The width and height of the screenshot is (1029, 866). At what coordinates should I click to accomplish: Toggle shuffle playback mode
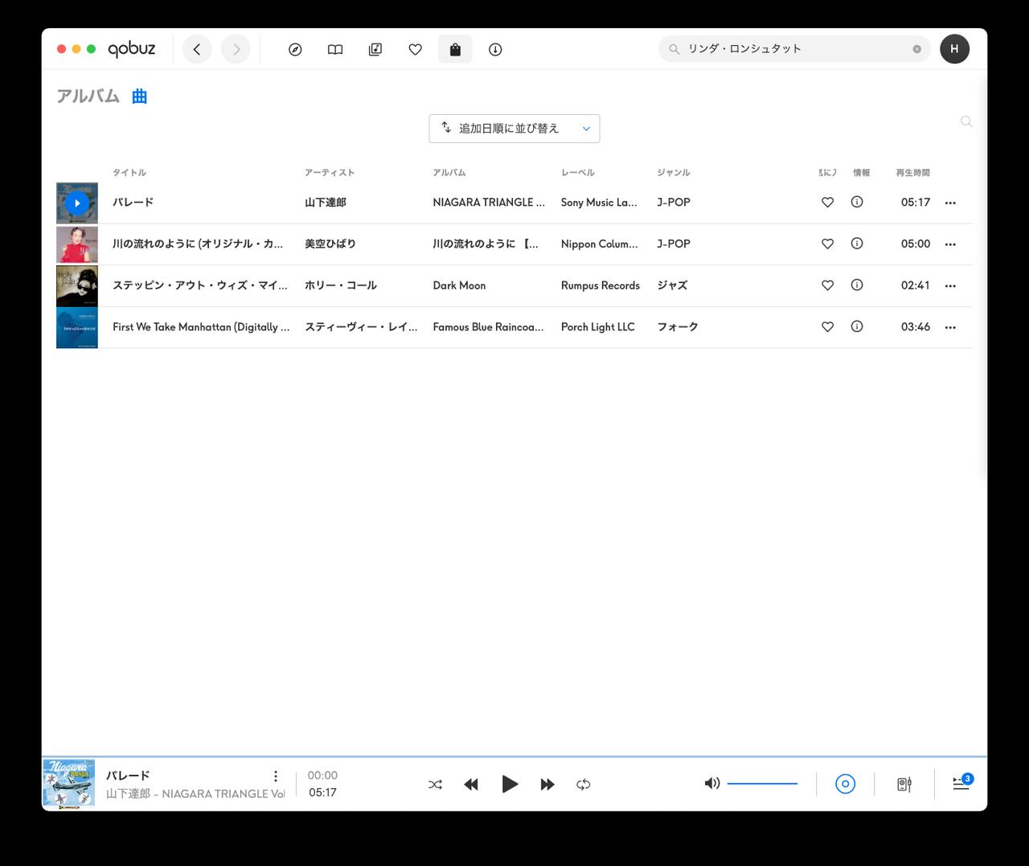point(435,784)
